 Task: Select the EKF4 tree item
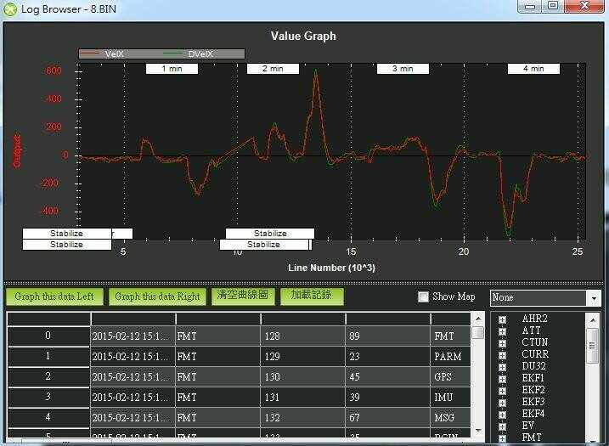[534, 414]
